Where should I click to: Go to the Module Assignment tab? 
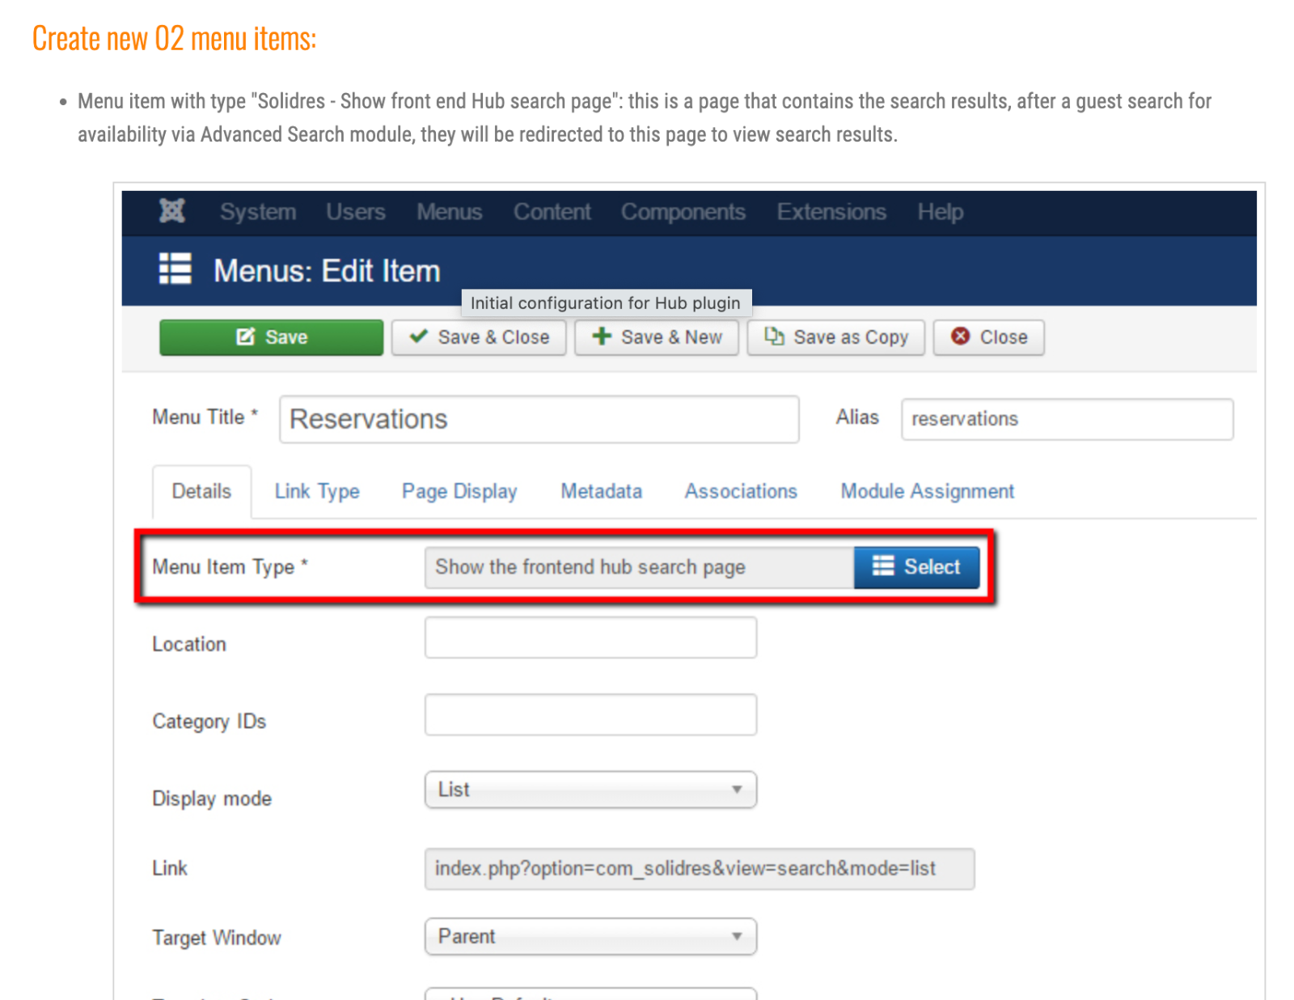click(927, 491)
